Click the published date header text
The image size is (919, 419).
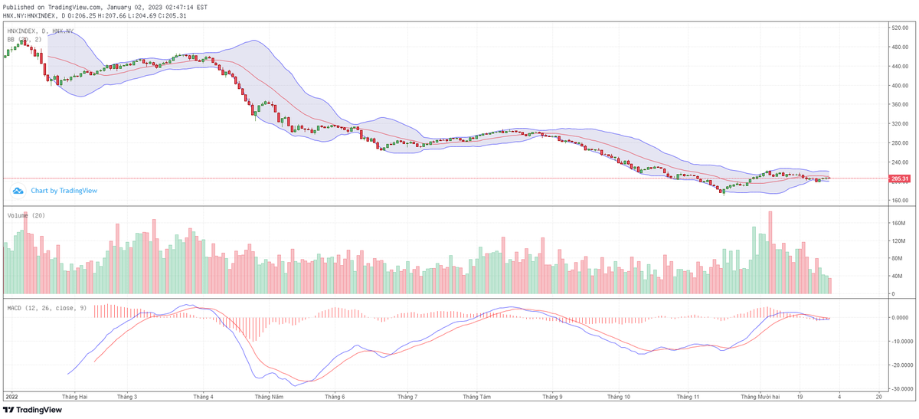105,7
